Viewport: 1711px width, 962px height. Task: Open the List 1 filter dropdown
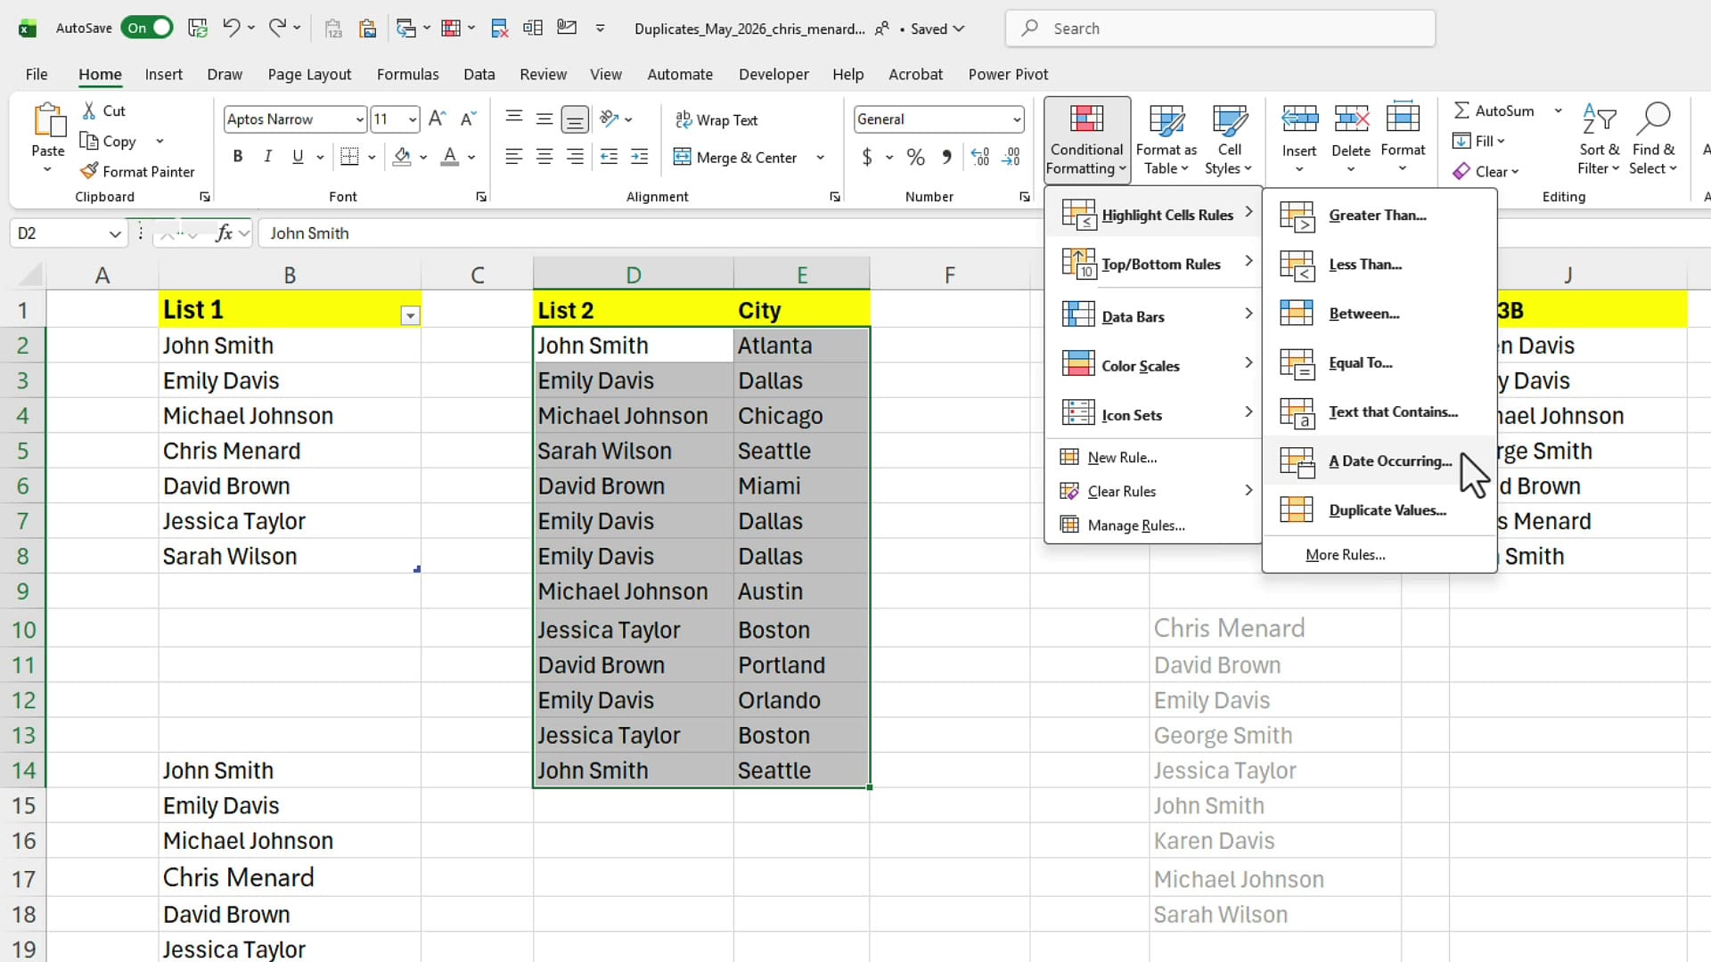click(x=410, y=315)
